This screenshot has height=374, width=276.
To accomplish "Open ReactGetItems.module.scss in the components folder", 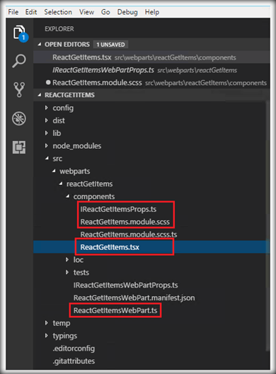I will tap(125, 222).
